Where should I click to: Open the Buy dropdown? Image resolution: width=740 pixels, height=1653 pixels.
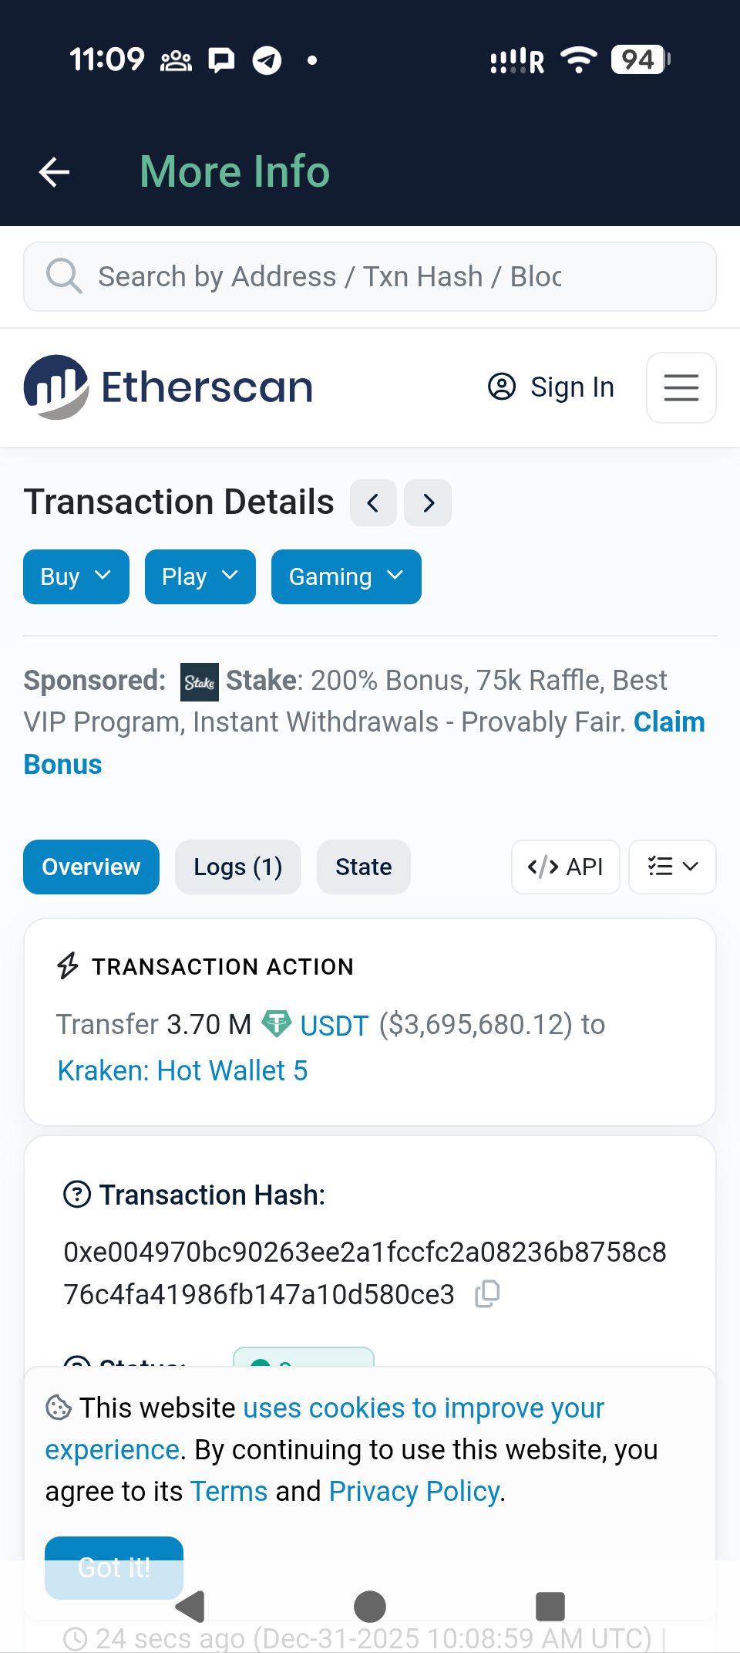tap(75, 576)
